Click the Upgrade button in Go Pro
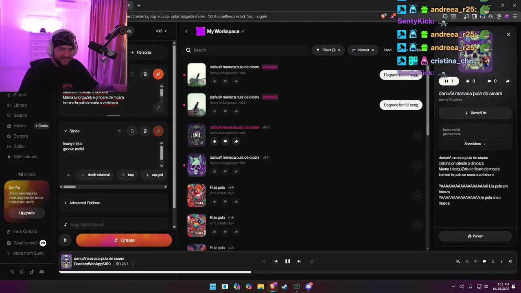 [x=27, y=213]
